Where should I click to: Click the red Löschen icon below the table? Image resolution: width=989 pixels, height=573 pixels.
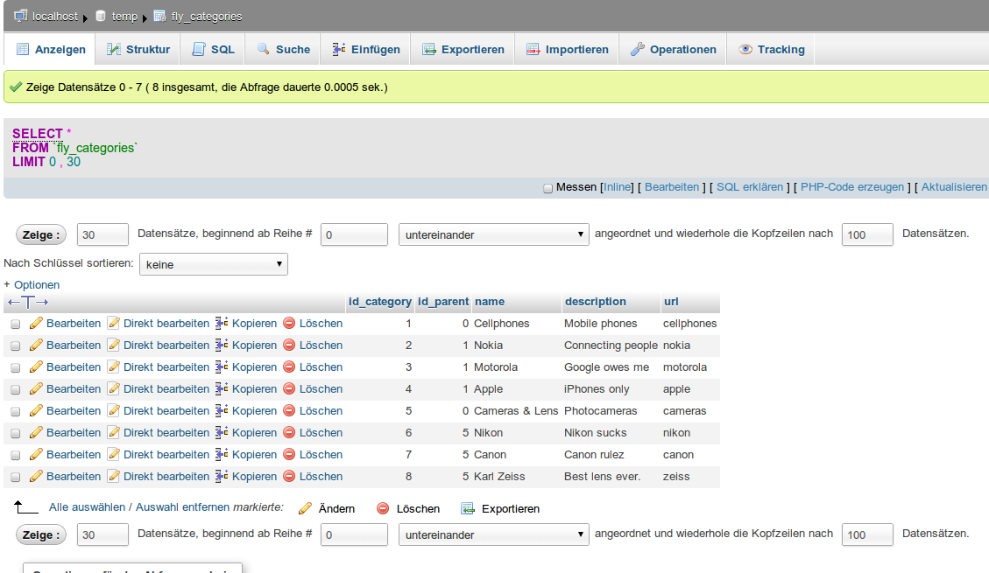(383, 508)
